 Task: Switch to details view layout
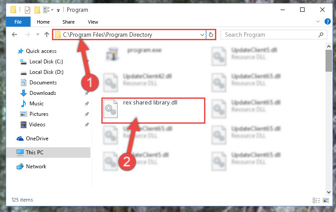point(316,201)
